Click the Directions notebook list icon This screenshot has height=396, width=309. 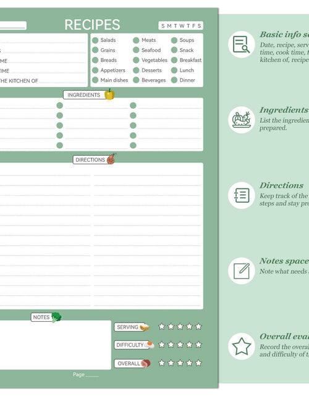(x=241, y=195)
